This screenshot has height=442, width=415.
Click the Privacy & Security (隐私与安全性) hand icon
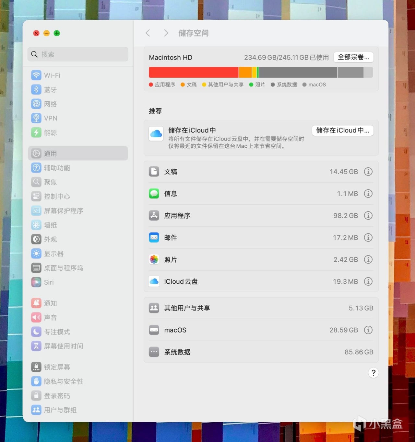(36, 381)
